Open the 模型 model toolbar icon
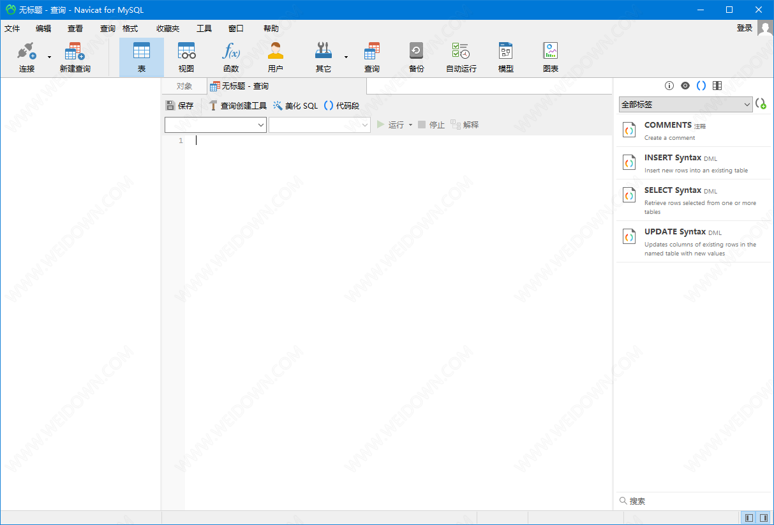 (505, 52)
